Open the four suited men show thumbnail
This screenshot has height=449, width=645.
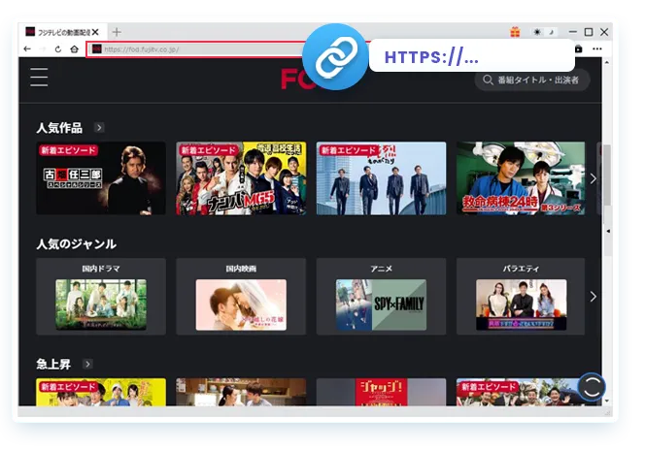381,178
